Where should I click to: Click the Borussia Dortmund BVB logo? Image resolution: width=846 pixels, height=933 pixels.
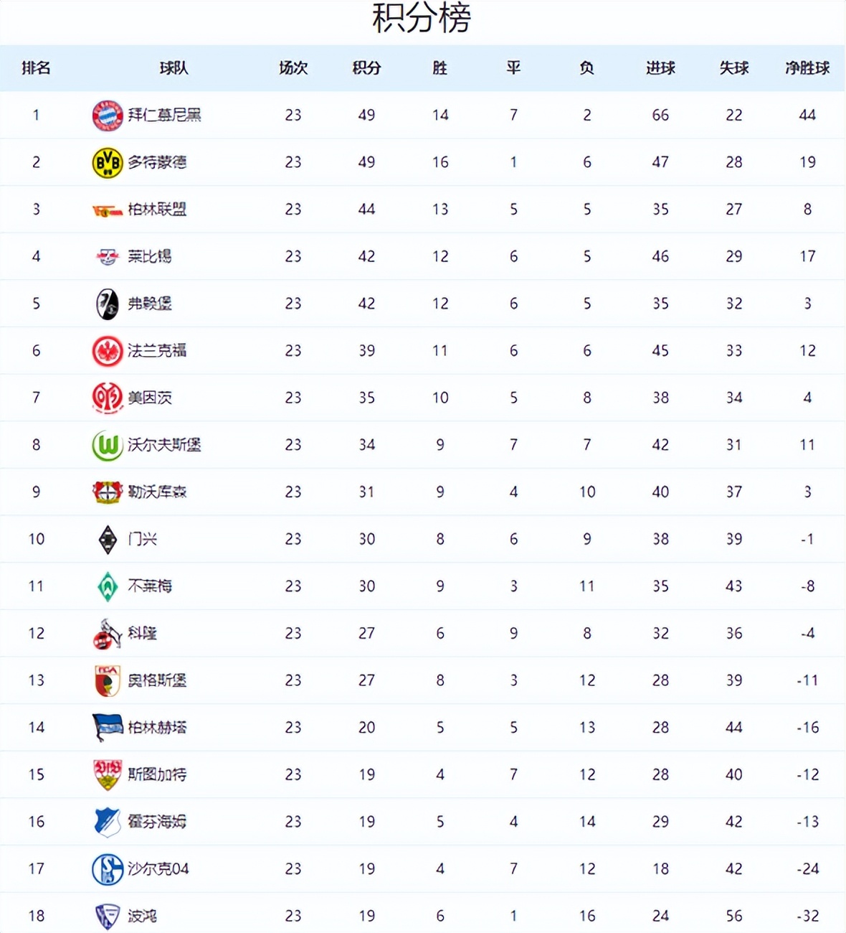pyautogui.click(x=108, y=163)
